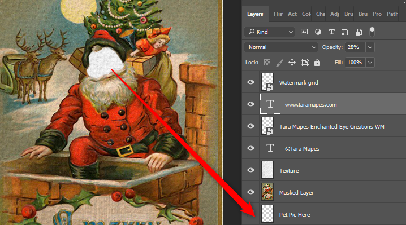Lock all padlock icon

click(317, 62)
